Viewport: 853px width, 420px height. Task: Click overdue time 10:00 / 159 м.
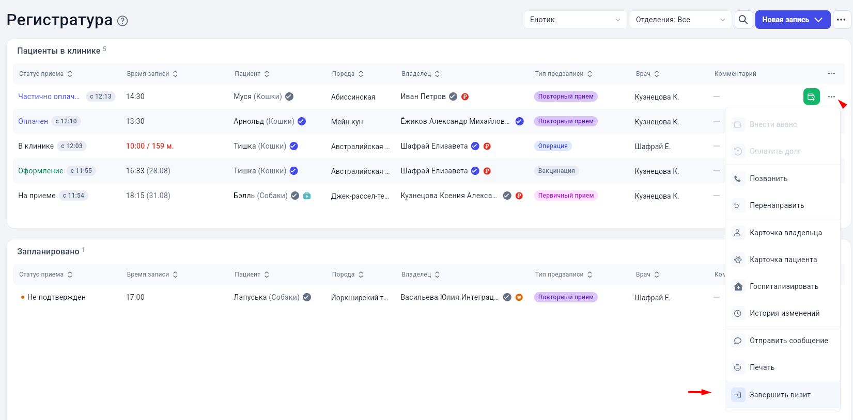[150, 146]
